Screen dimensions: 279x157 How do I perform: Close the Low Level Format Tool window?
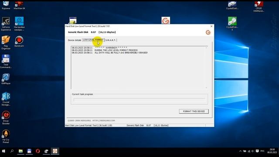click(211, 26)
